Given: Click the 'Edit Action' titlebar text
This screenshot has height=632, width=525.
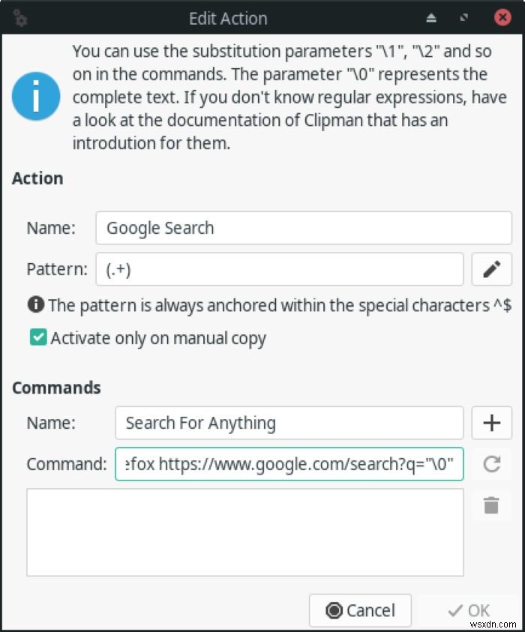Looking at the screenshot, I should (228, 18).
